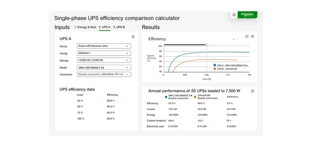This screenshot has width=314, height=147.
Task: Click the '95.0 %' efficiency at 100% load
Action: pyautogui.click(x=111, y=119)
